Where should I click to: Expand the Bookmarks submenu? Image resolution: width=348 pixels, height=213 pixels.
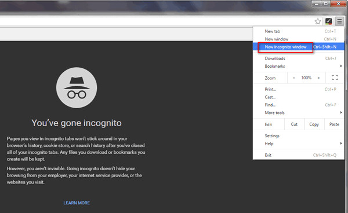point(299,66)
